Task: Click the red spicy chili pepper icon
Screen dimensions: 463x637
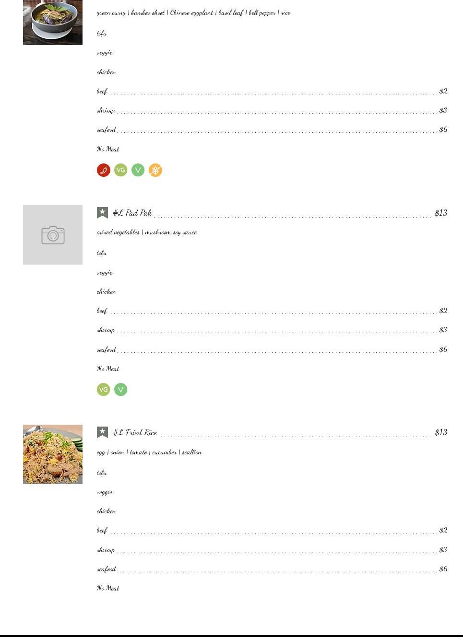Action: tap(104, 170)
